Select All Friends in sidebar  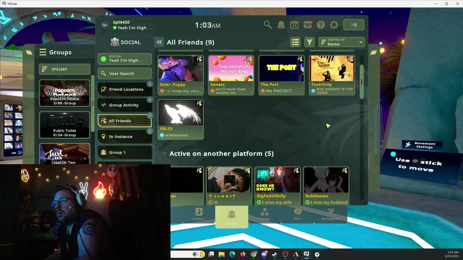pyautogui.click(x=124, y=121)
